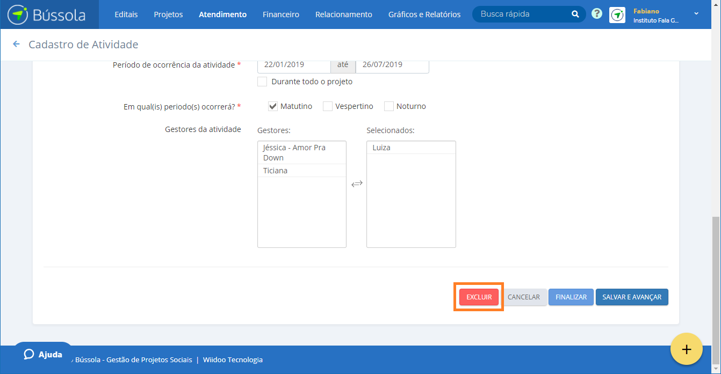Screen dimensions: 721x374
Task: Click the search magnifier icon
Action: 575,14
